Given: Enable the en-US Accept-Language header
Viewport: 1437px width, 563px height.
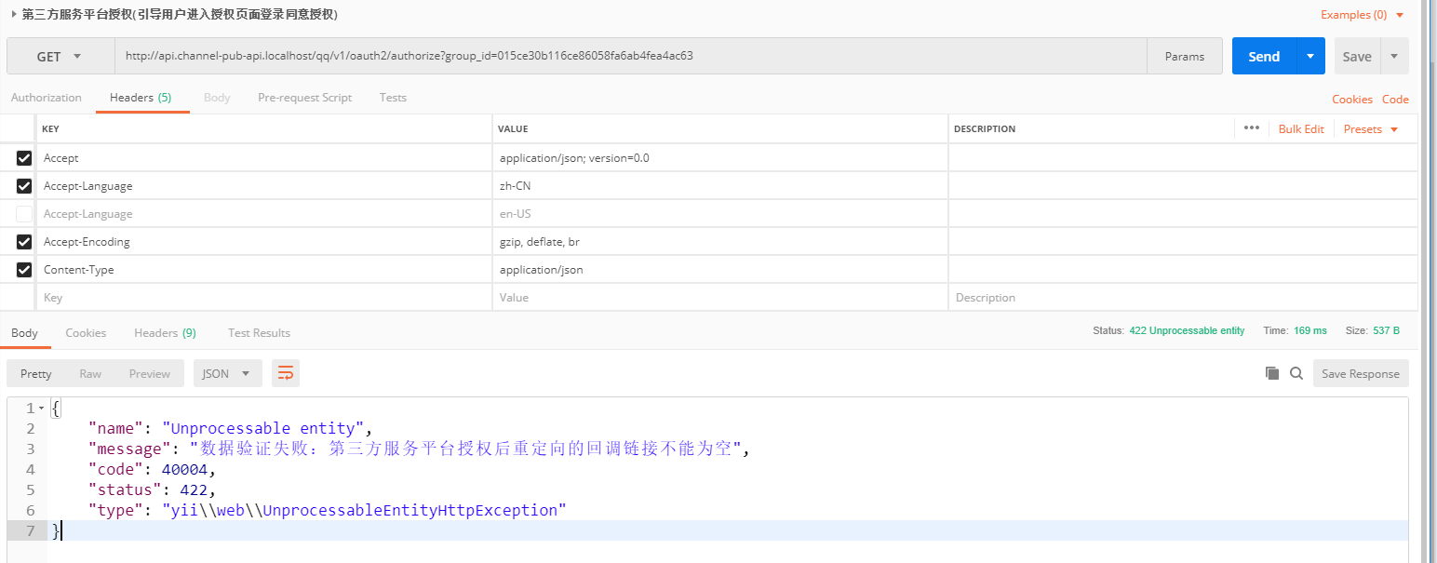Looking at the screenshot, I should tap(24, 214).
